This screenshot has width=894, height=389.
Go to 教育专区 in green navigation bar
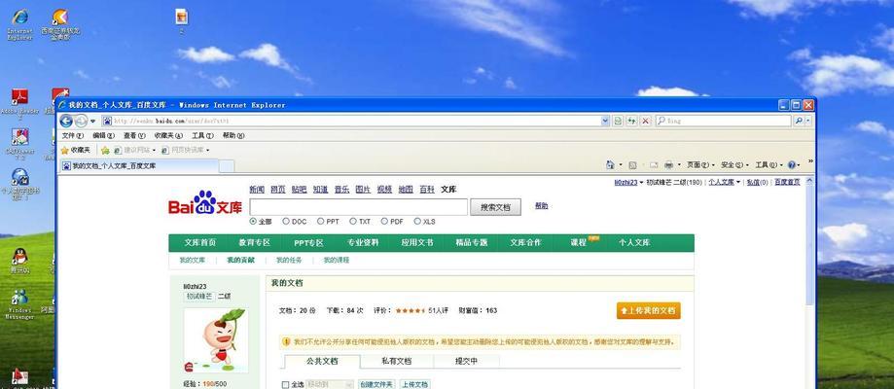254,242
